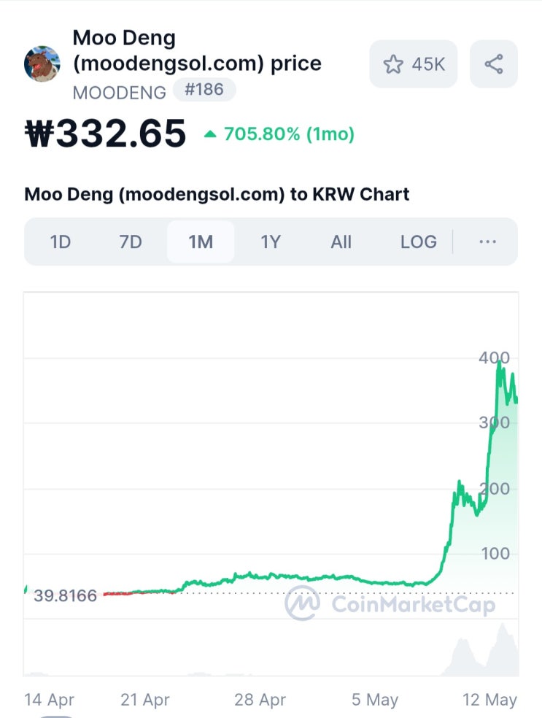The image size is (542, 718).
Task: Click the CoinMarketCap watermark logo
Action: 390,603
